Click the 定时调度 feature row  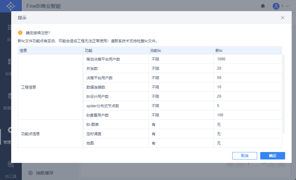pos(94,134)
